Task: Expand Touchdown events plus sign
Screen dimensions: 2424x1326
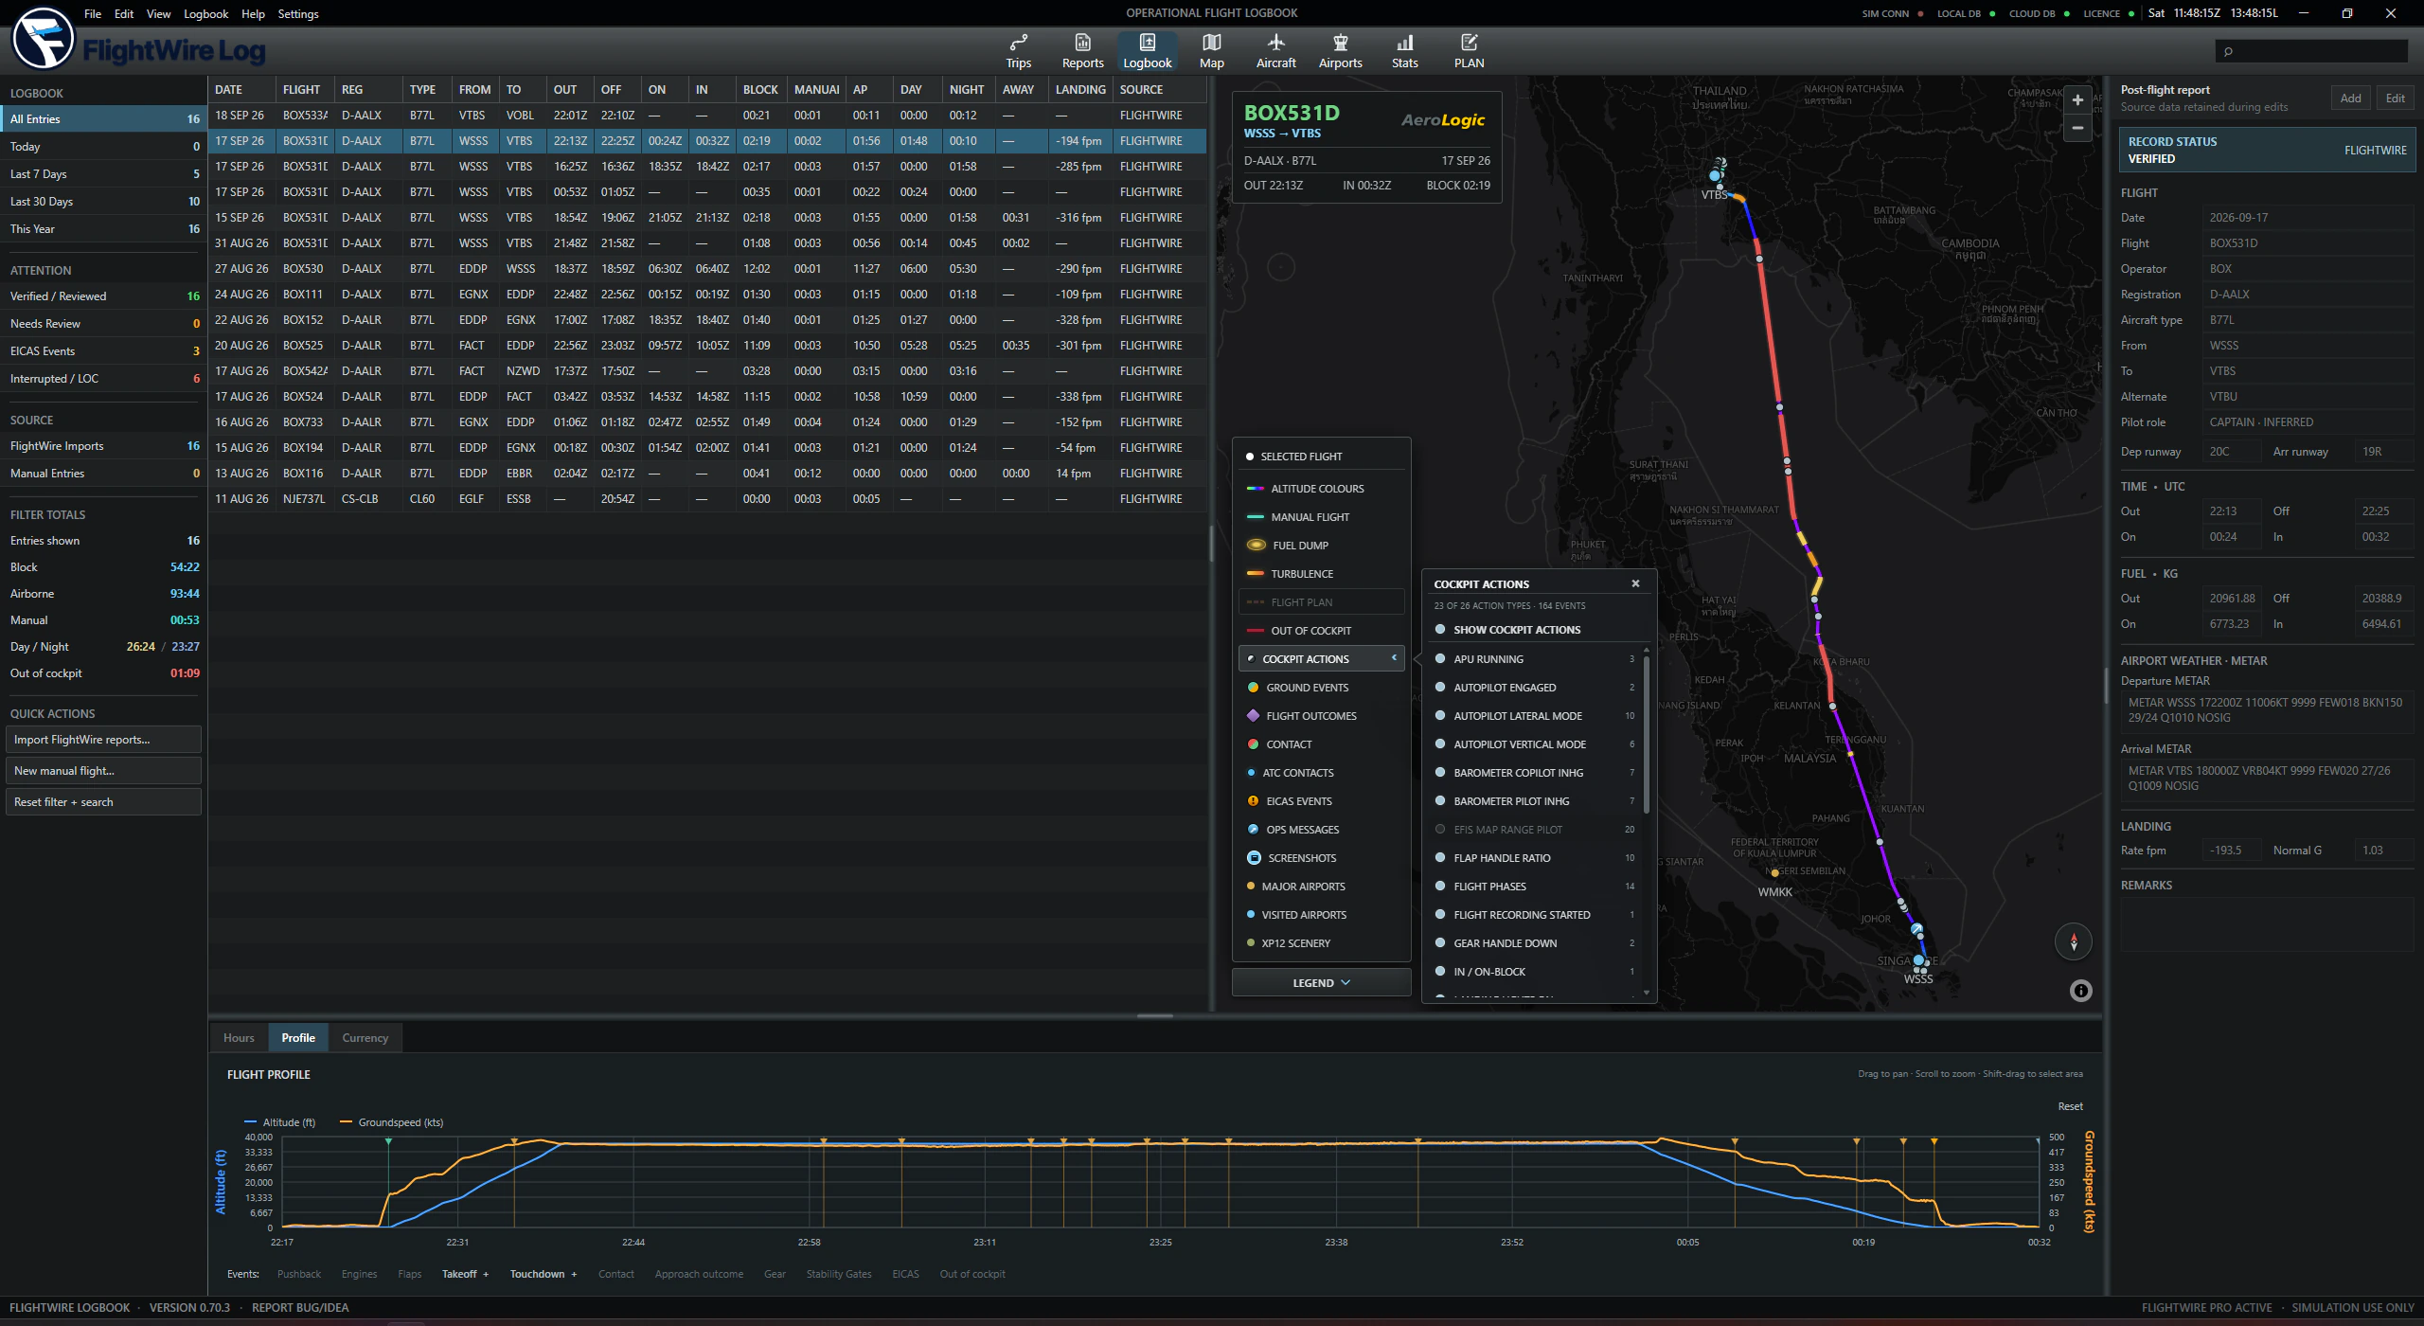Action: point(574,1275)
